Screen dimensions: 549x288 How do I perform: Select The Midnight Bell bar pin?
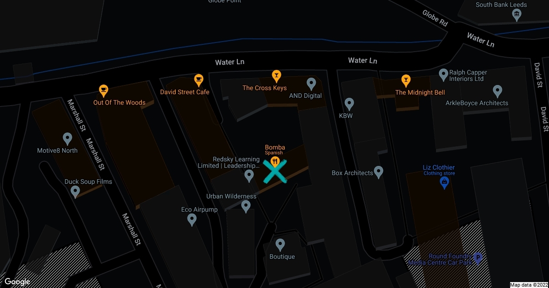(405, 80)
